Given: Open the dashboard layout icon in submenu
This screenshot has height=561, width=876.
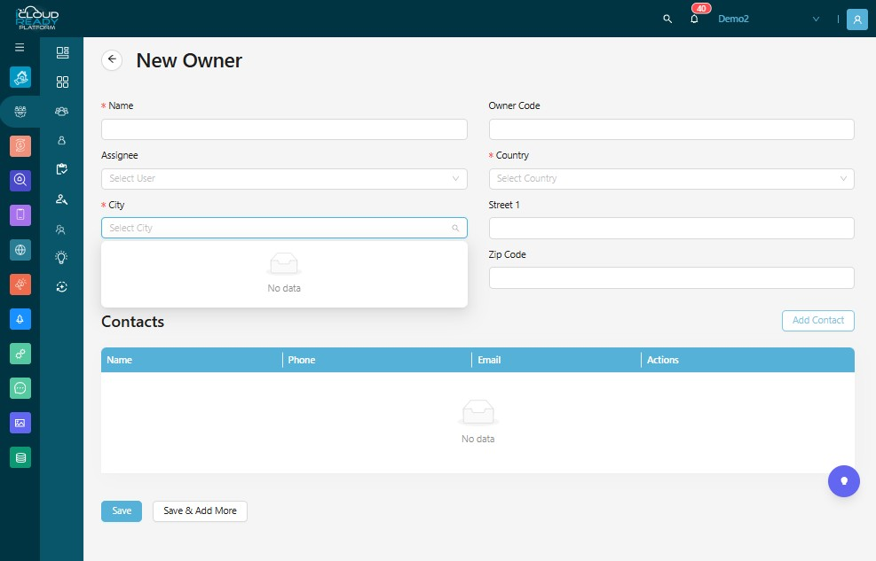Looking at the screenshot, I should pyautogui.click(x=62, y=52).
